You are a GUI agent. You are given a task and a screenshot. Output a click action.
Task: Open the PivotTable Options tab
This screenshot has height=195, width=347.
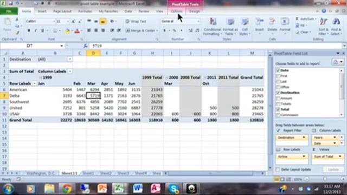pos(177,11)
